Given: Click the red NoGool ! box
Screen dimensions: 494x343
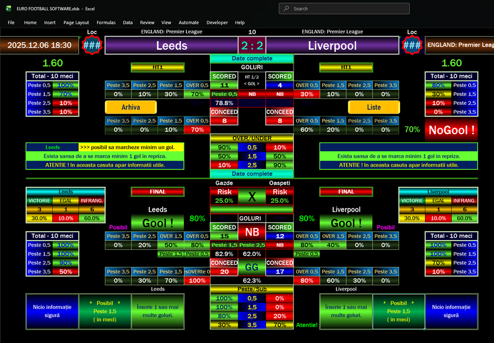Looking at the screenshot, I should [451, 130].
